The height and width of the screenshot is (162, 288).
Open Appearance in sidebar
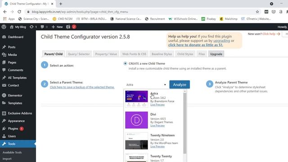click(16, 121)
